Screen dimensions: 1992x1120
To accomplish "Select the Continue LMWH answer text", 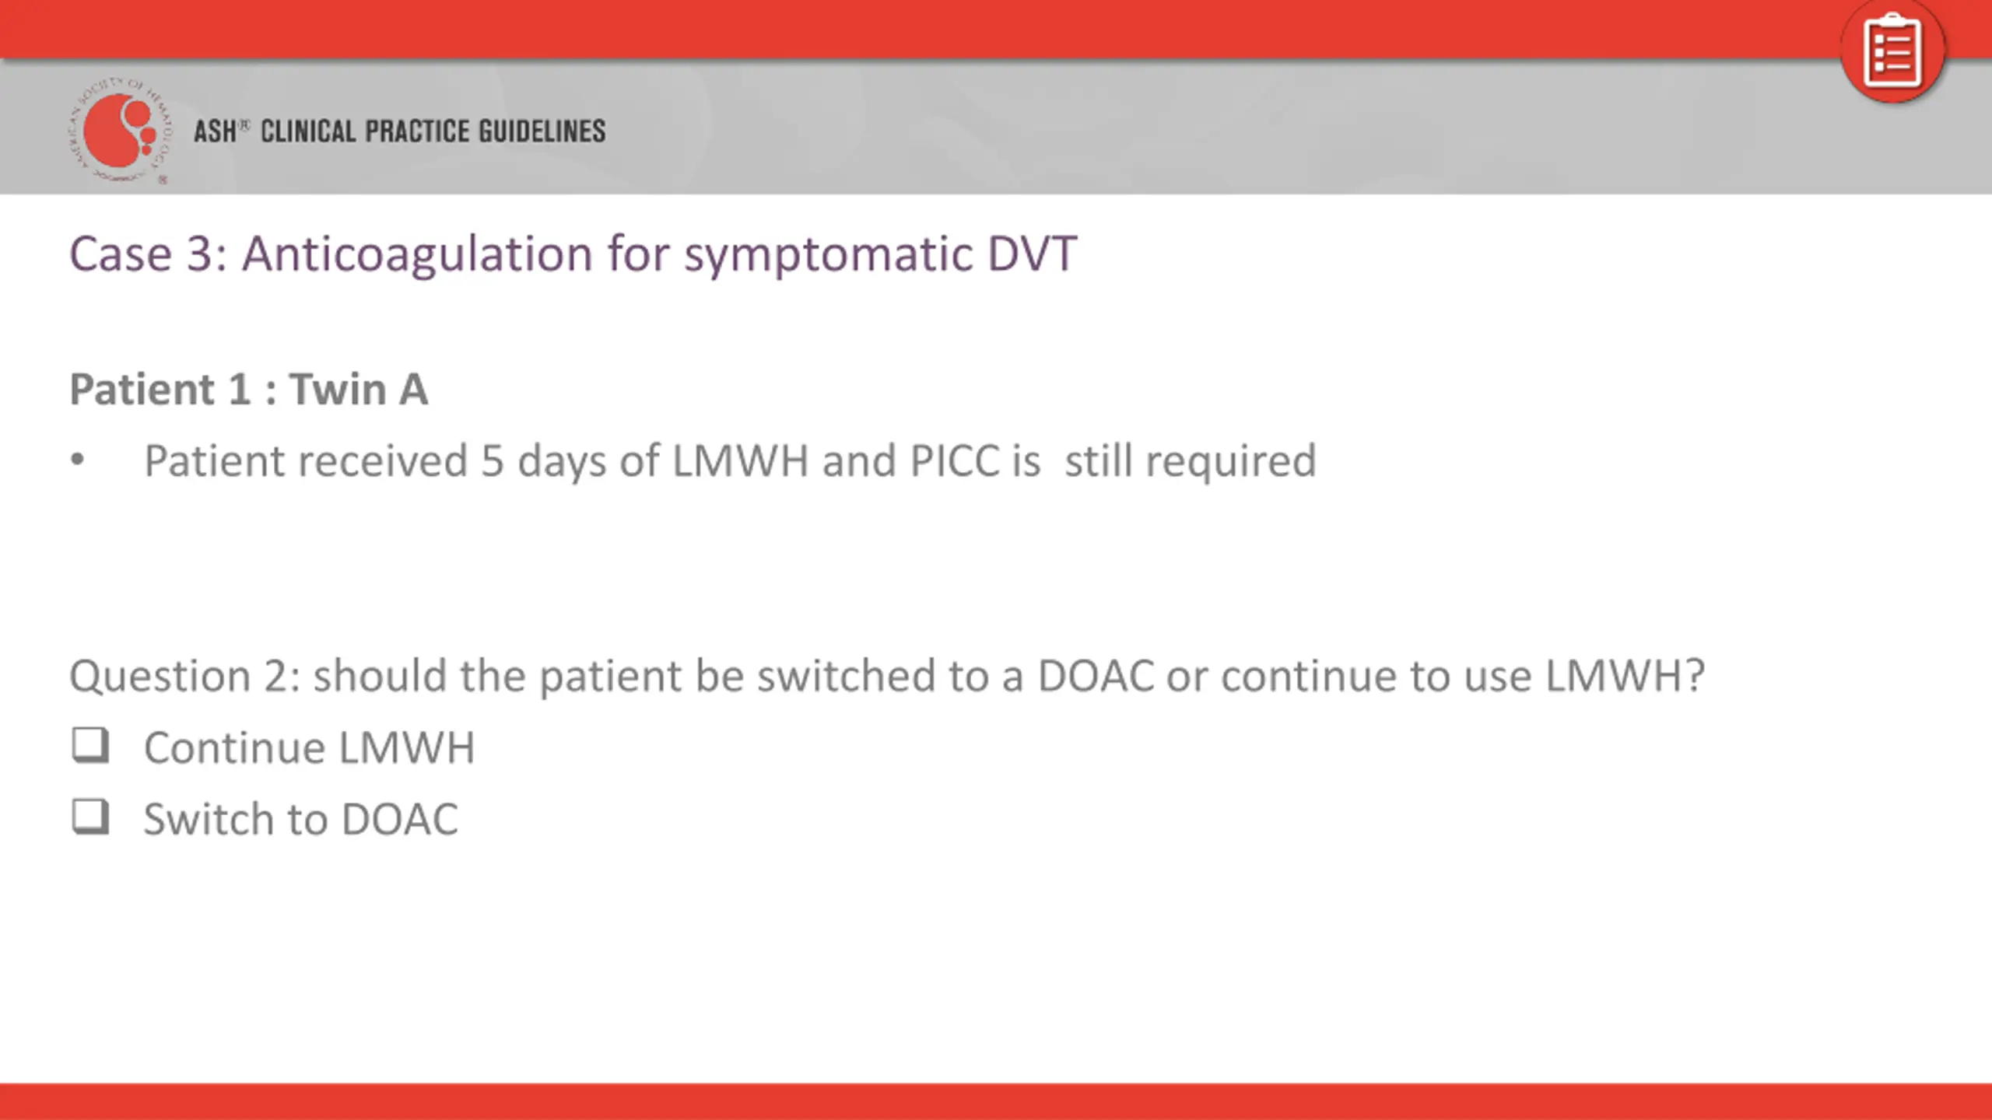I will (309, 748).
